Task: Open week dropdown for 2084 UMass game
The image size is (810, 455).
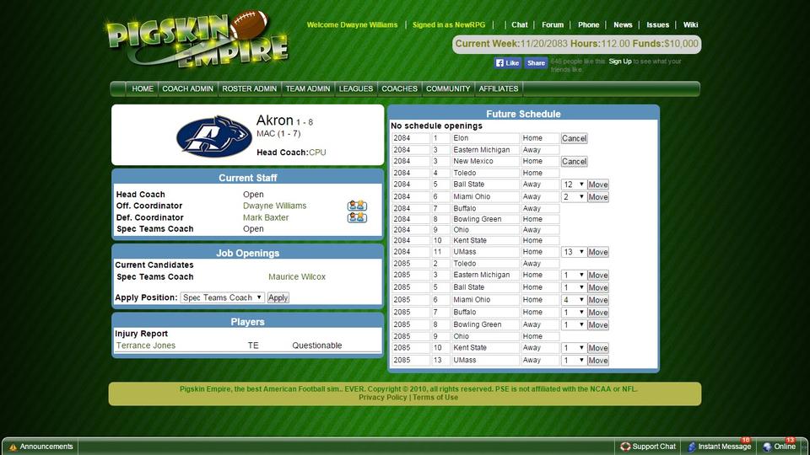Action: (x=574, y=252)
